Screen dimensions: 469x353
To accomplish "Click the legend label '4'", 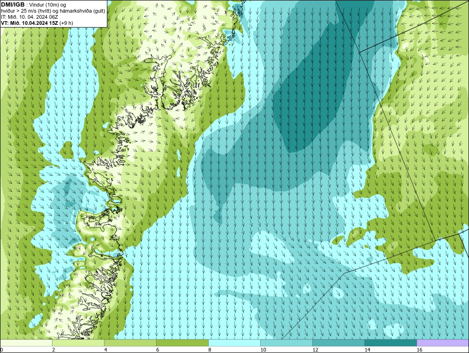I will click(x=106, y=350).
